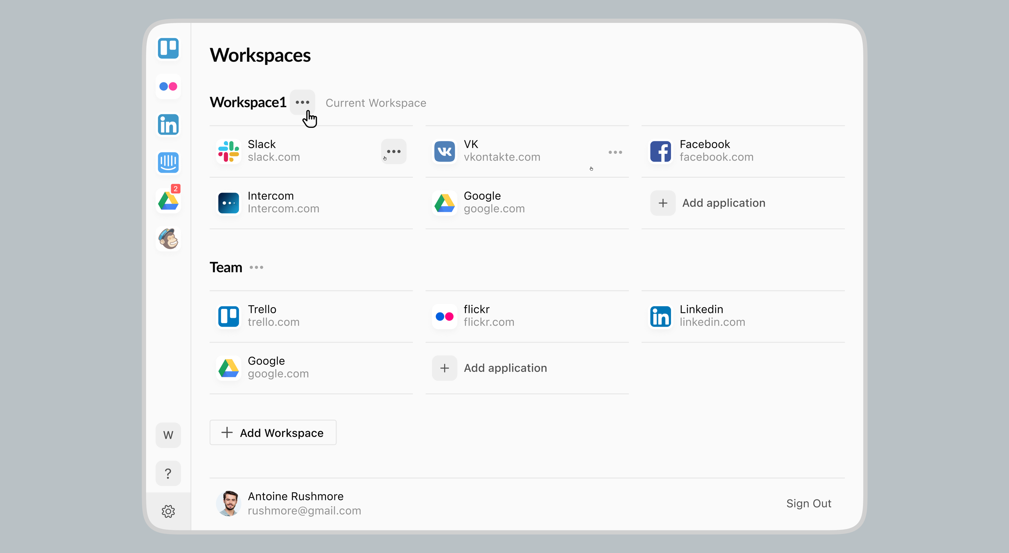Click the Intercom app logo in Workspace1
Screen dimensions: 1009x553
pyautogui.click(x=228, y=203)
